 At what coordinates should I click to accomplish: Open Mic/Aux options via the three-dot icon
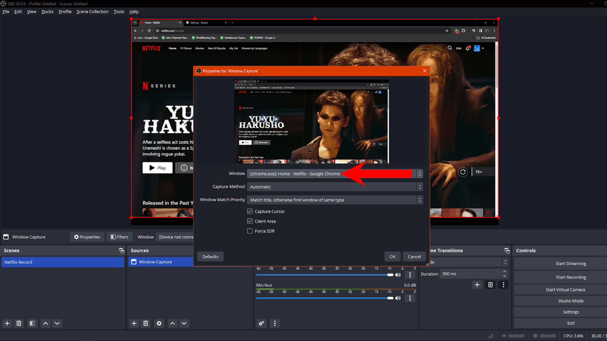click(410, 298)
